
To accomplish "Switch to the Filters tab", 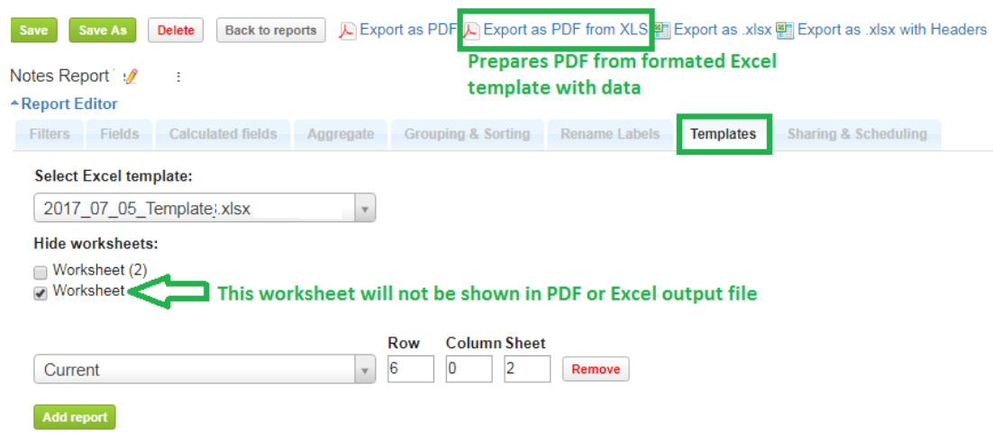I will coord(50,134).
